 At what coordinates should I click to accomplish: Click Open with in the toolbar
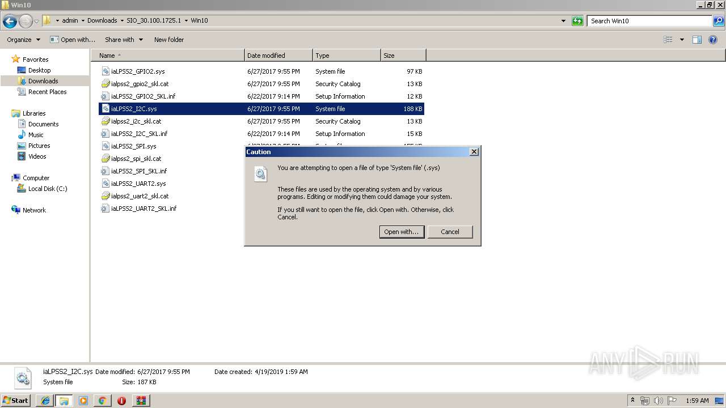pyautogui.click(x=73, y=40)
